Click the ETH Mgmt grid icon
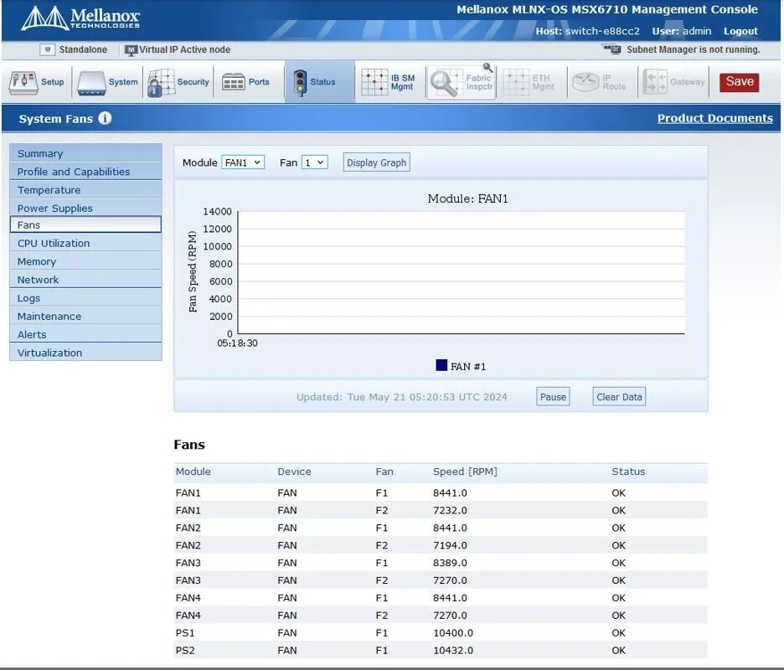The height and width of the screenshot is (670, 784). point(516,83)
